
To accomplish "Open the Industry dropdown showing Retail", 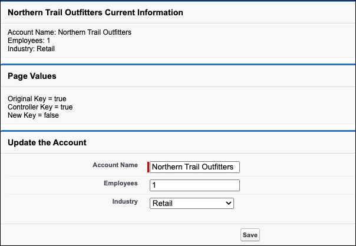I will [192, 204].
